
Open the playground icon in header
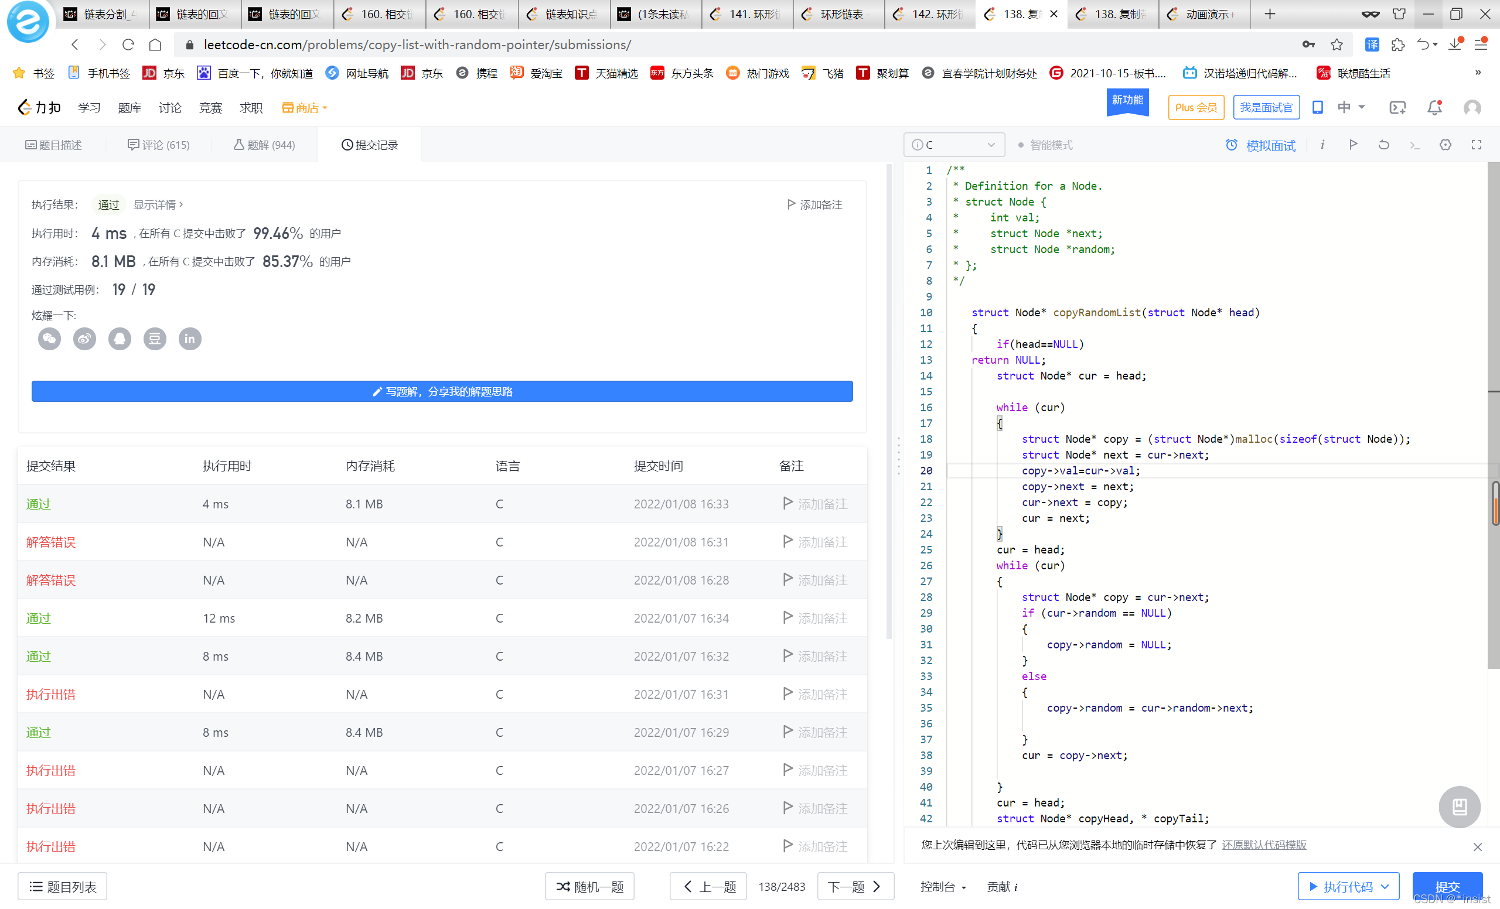[x=1397, y=108]
